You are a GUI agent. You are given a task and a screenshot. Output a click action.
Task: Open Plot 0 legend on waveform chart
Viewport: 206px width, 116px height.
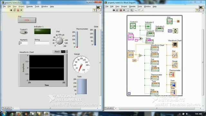coord(60,52)
